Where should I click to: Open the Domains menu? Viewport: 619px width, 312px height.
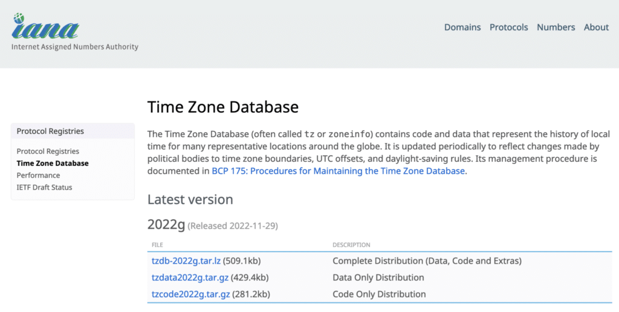(x=462, y=27)
